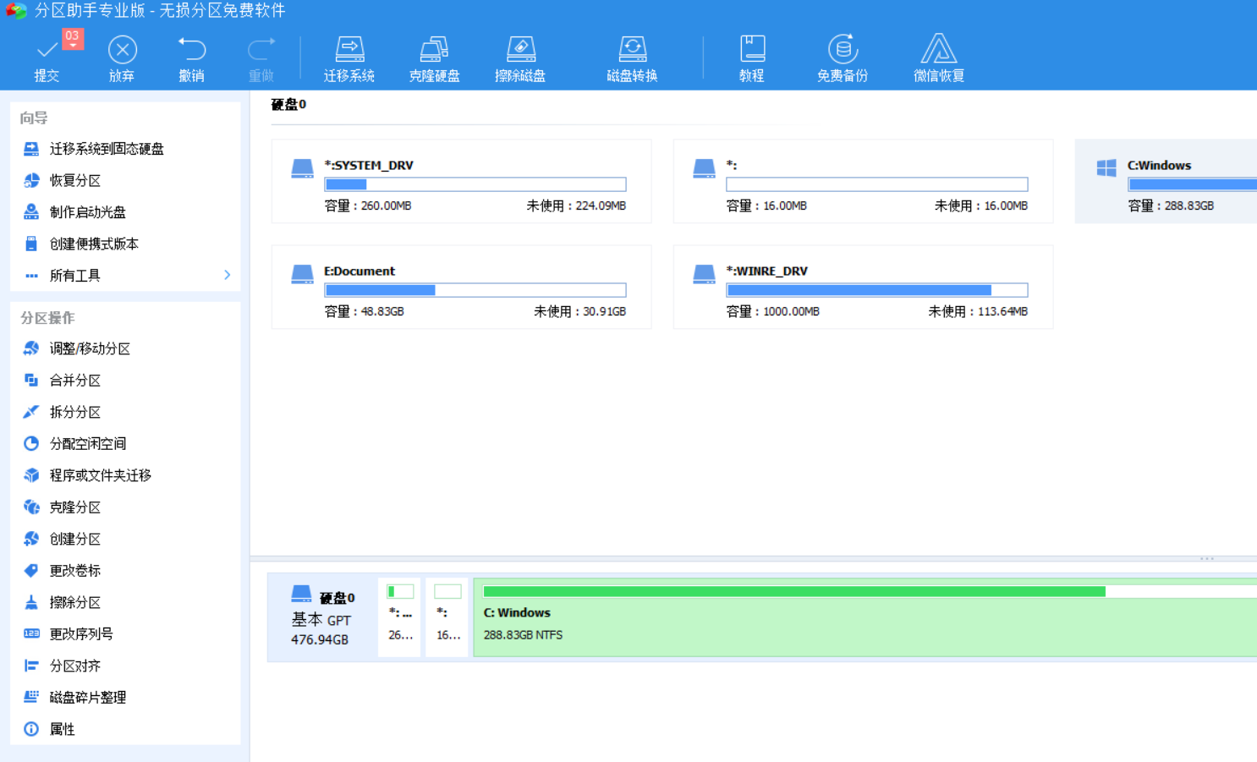Image resolution: width=1257 pixels, height=762 pixels.
Task: Click the 擦除分区 broom icon
Action: pos(31,602)
